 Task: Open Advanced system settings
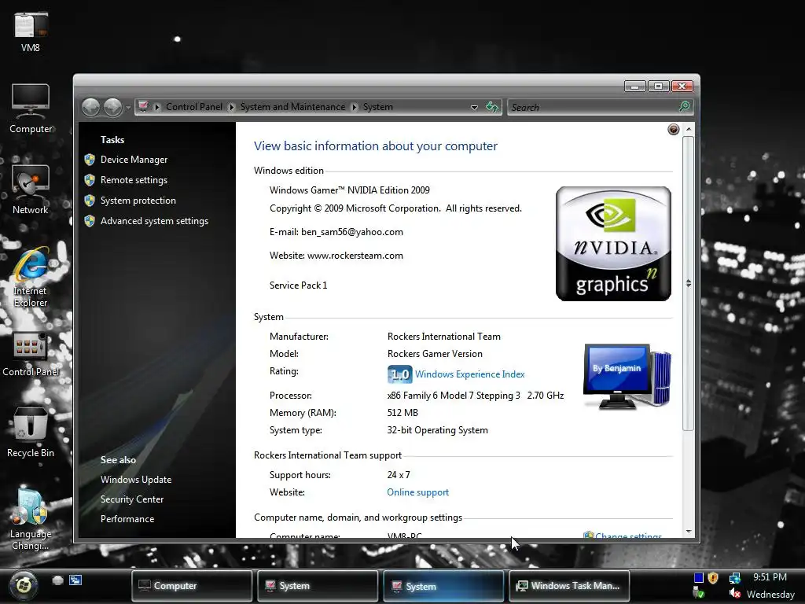tap(155, 221)
